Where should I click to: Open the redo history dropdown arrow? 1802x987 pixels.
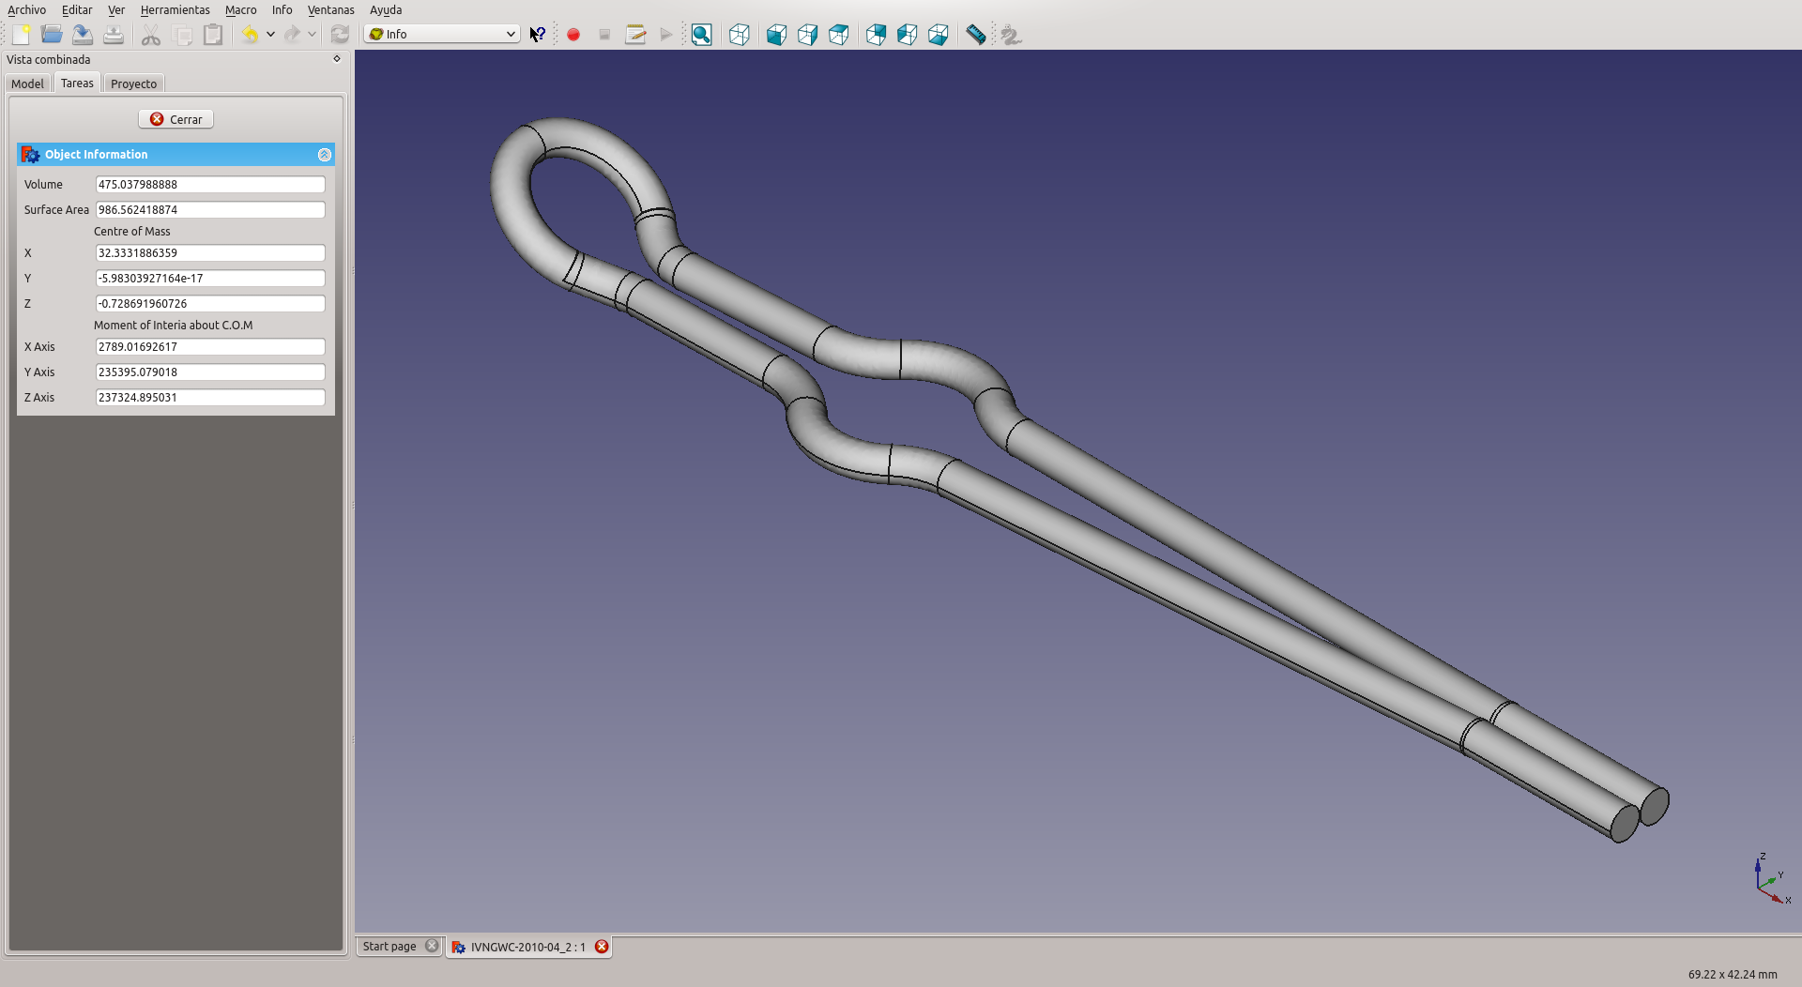coord(312,35)
